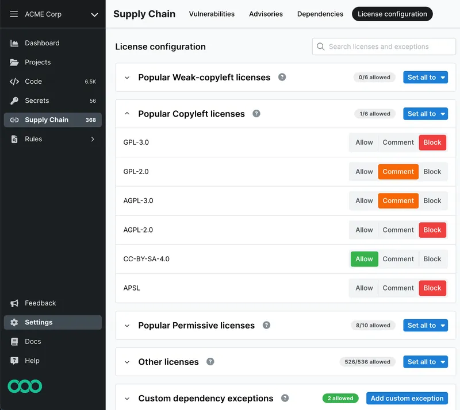Open the Docs link in sidebar

pos(33,342)
